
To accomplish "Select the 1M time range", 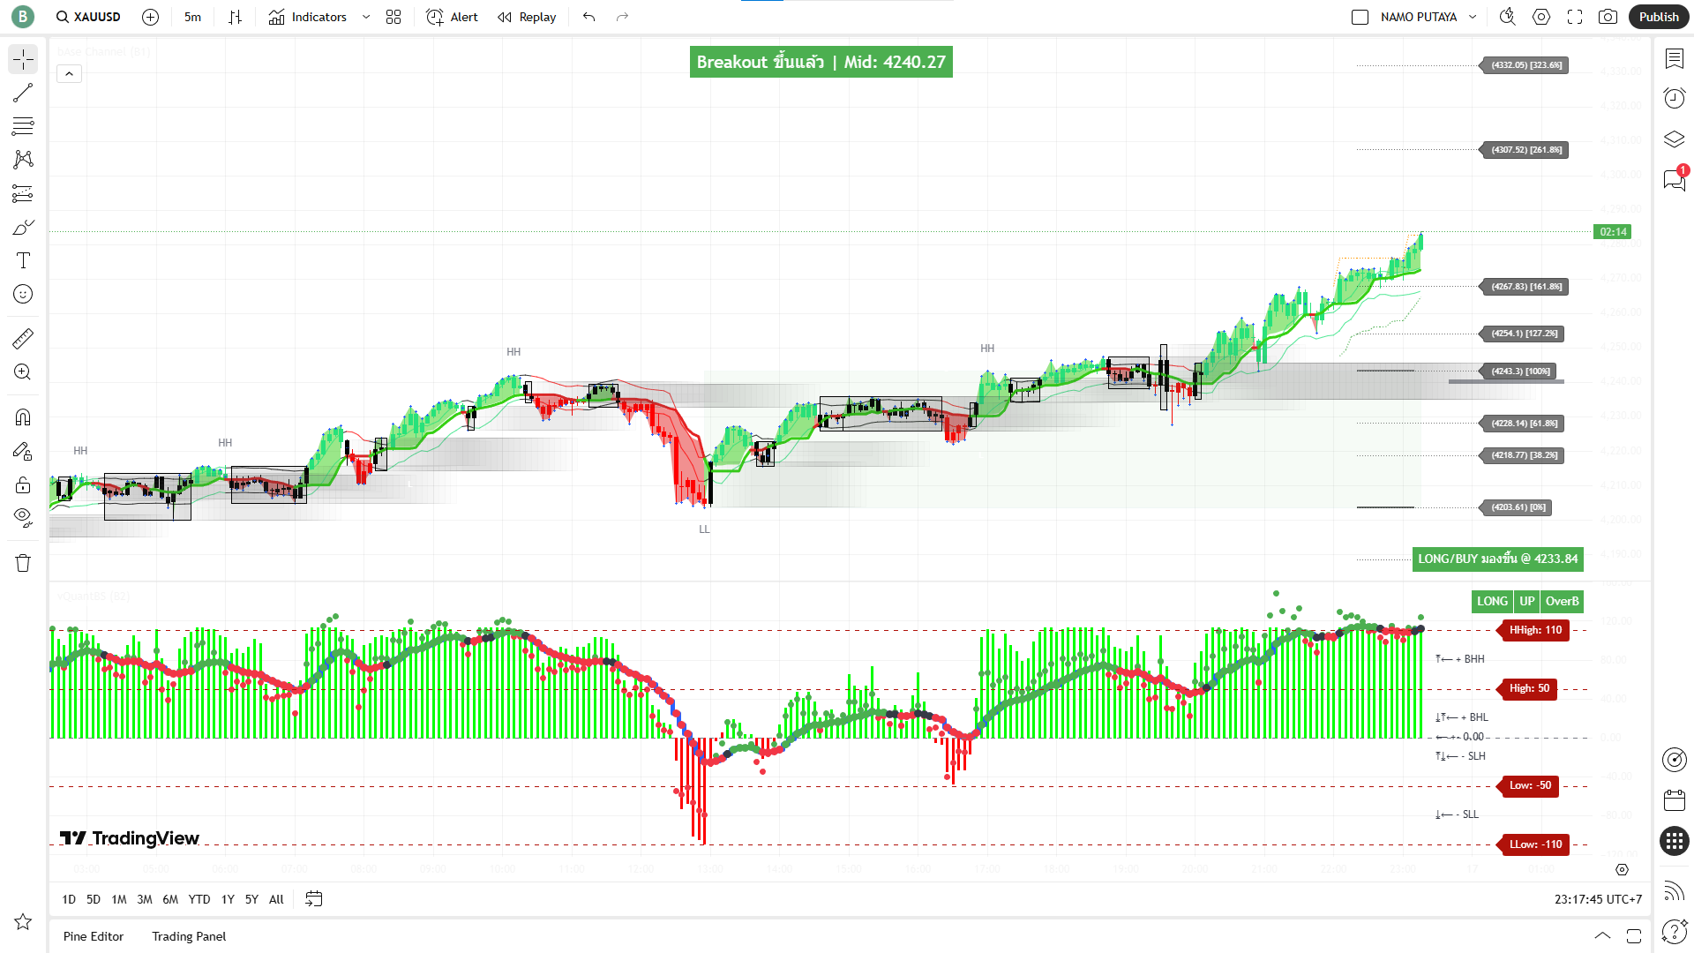I will click(x=118, y=899).
